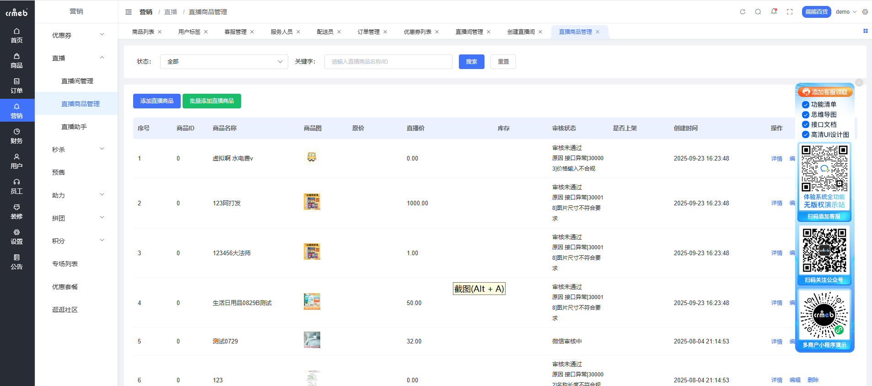This screenshot has width=872, height=386.
Task: Open 装修 section in left sidebar
Action: [x=17, y=212]
